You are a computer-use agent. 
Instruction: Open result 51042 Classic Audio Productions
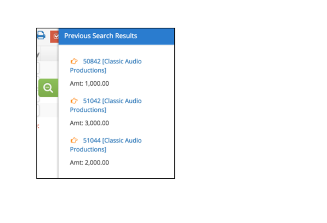[x=106, y=105]
